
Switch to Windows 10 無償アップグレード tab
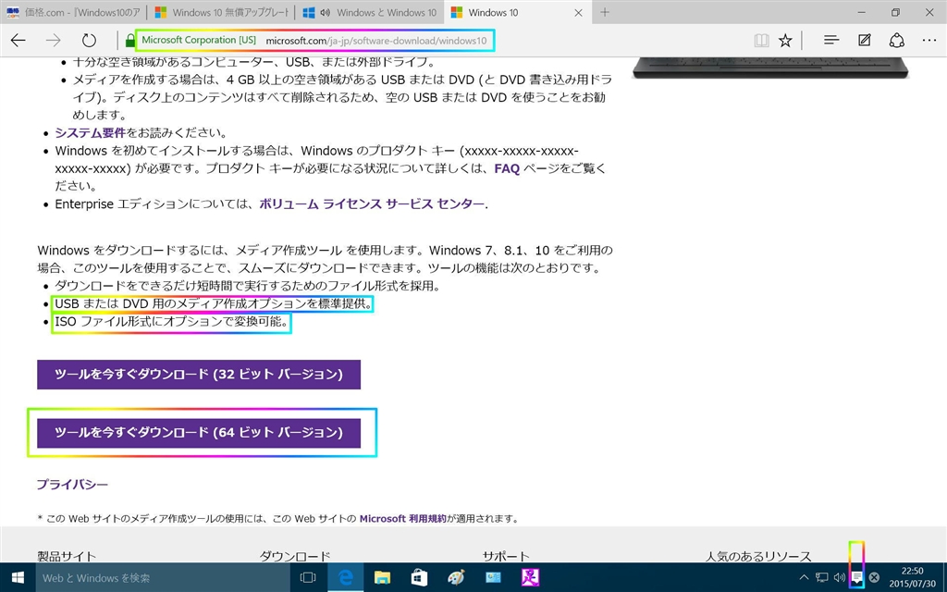pos(222,12)
